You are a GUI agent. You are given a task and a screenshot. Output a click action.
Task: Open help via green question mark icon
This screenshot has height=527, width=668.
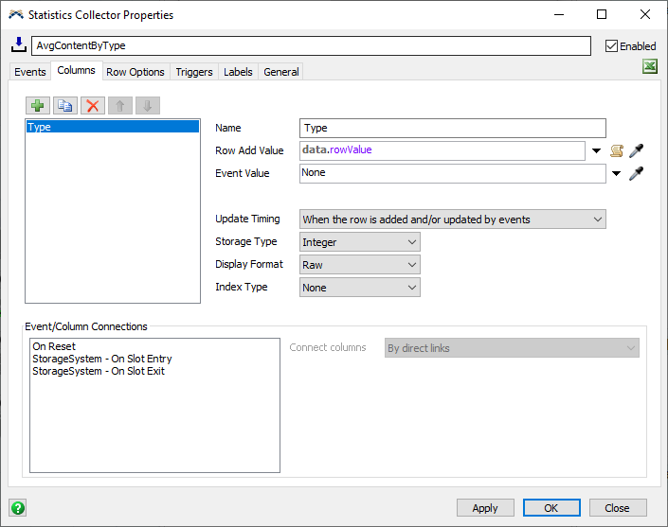(17, 507)
